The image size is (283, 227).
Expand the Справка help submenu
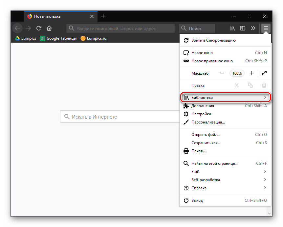tap(225, 188)
